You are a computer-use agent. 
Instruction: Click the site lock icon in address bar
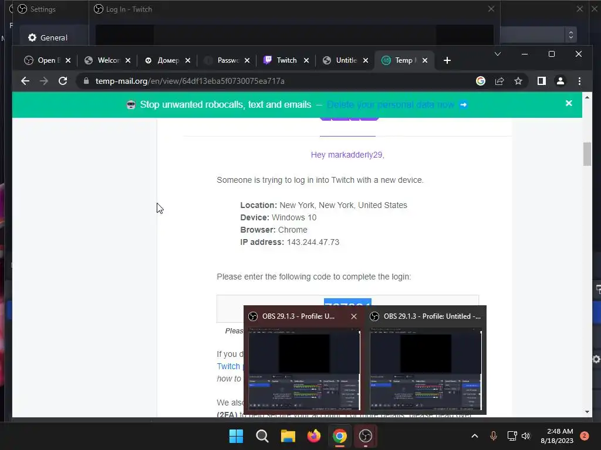point(86,81)
